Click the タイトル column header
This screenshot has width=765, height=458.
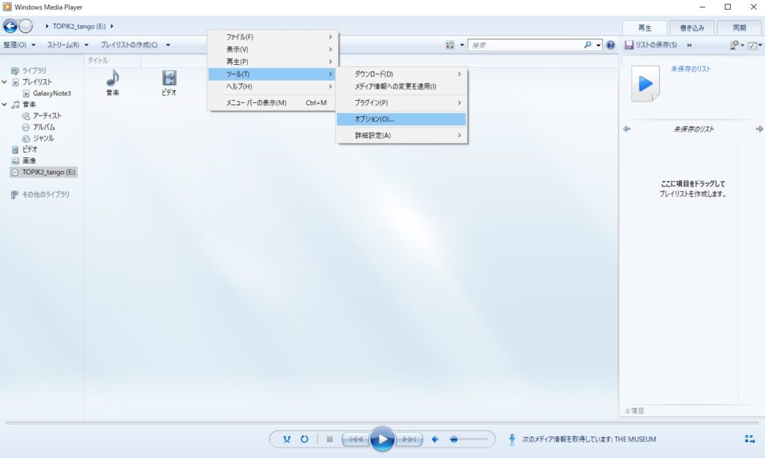[x=98, y=60]
